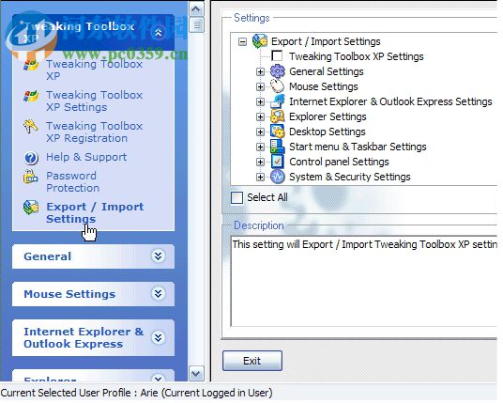Select the Desktop Settings tree label

[x=328, y=132]
